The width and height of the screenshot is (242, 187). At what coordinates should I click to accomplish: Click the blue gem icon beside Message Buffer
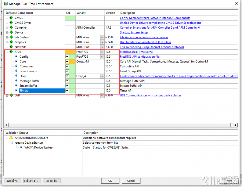pyautogui.click(x=16, y=81)
